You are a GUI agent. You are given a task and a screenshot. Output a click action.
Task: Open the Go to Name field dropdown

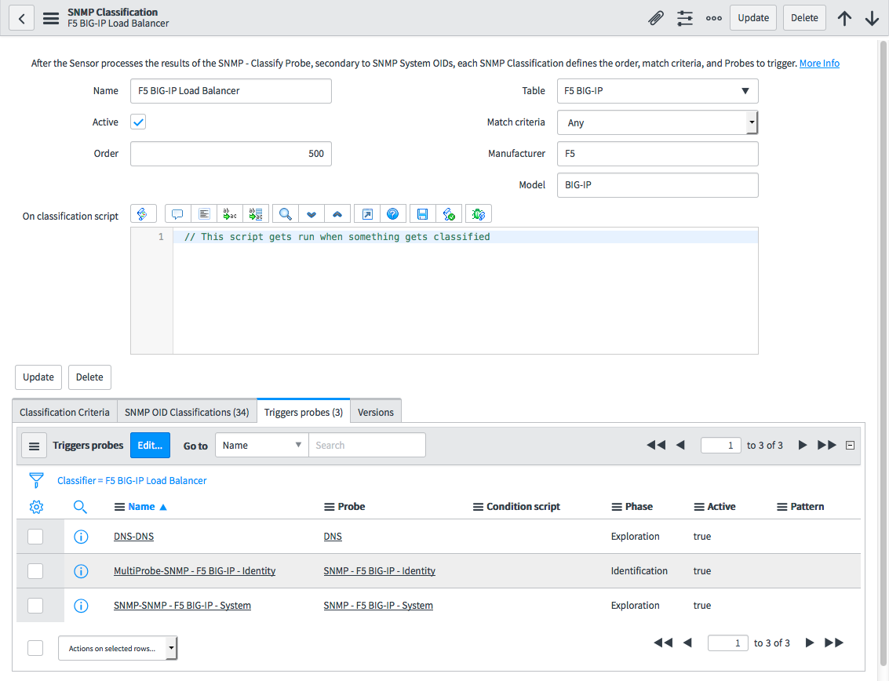[262, 445]
